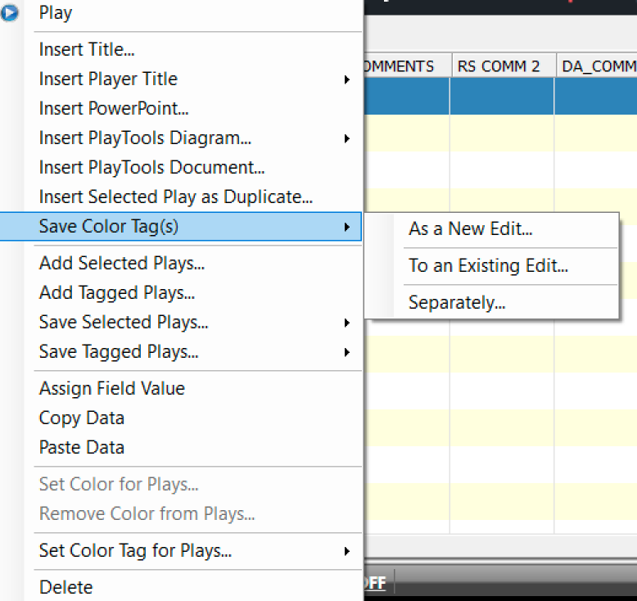The image size is (637, 601).
Task: Select Paste Data from menu
Action: tap(82, 447)
